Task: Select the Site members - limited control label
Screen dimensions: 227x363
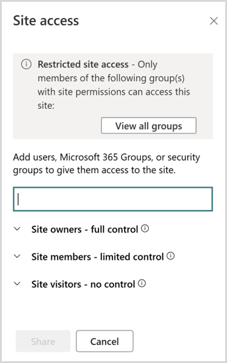Action: point(97,257)
